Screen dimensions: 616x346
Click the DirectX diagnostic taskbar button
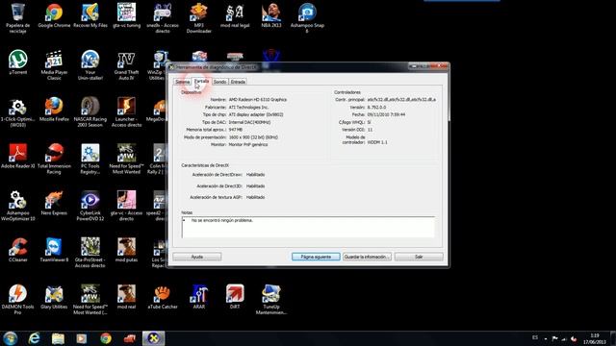click(x=153, y=338)
